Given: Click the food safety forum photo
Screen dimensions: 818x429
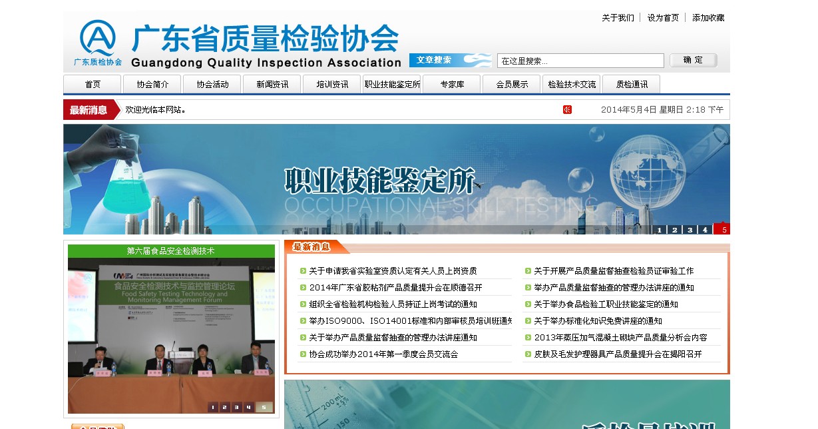Looking at the screenshot, I should click(171, 335).
